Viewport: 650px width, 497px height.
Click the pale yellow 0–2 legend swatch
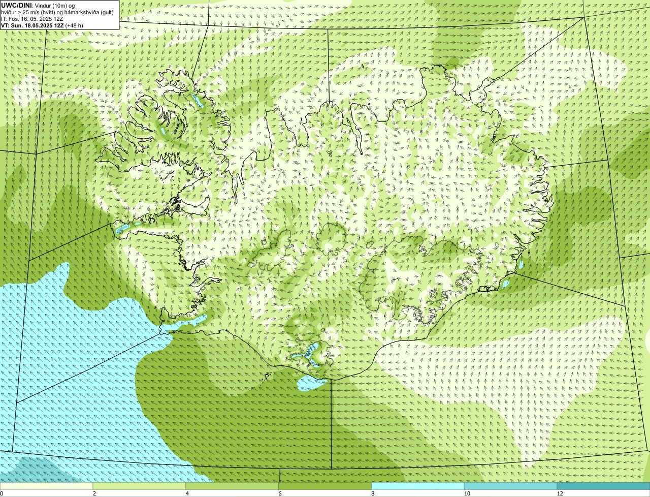tap(46, 486)
